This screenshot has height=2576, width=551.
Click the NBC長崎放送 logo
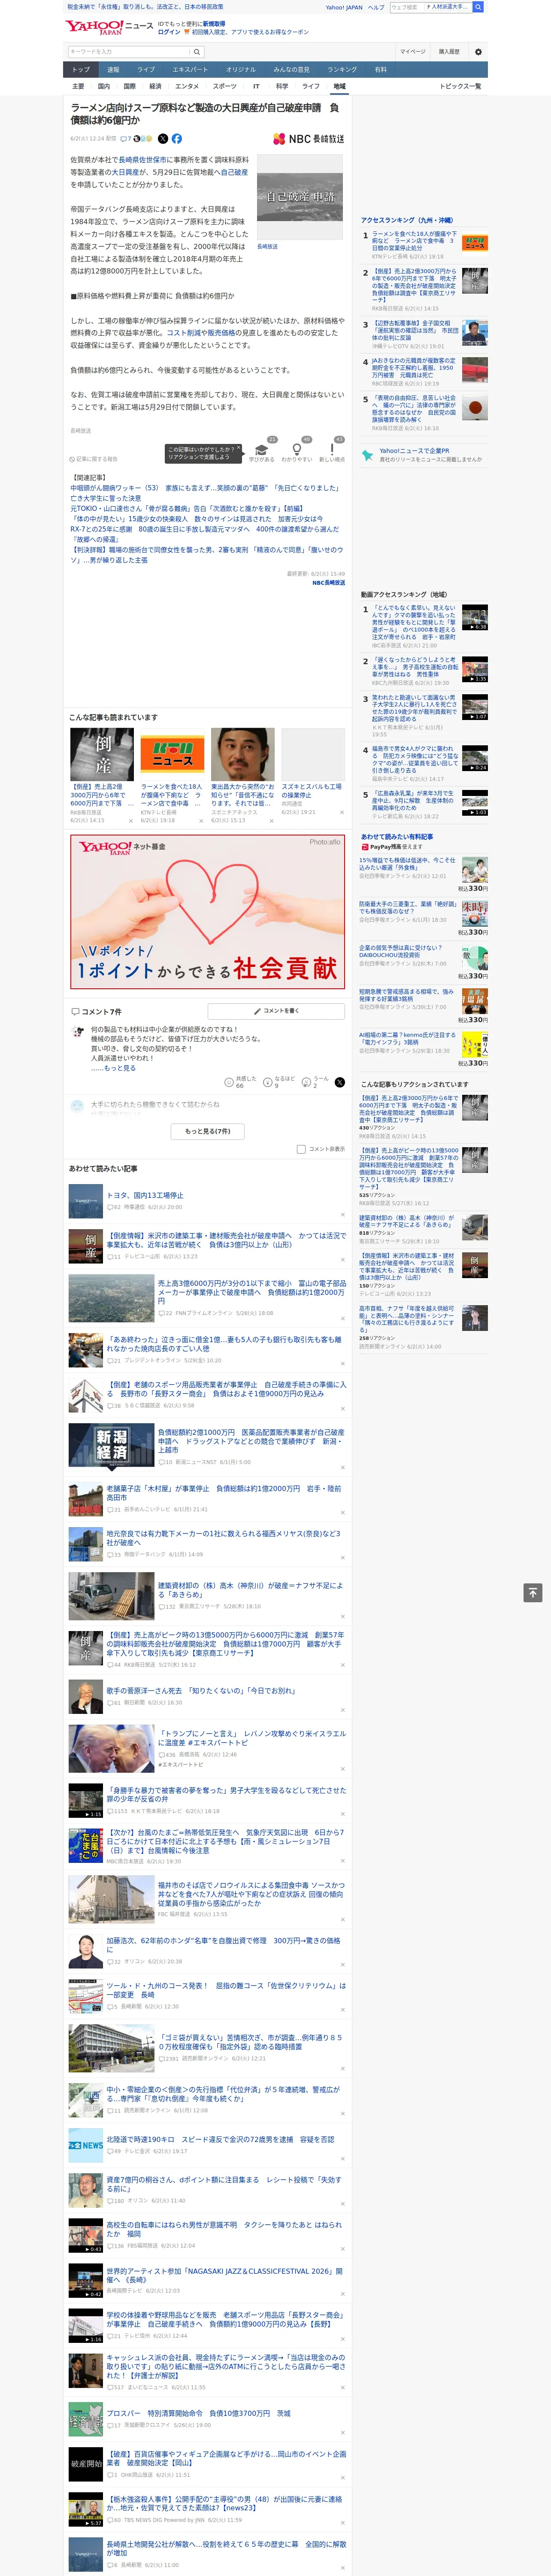point(309,139)
